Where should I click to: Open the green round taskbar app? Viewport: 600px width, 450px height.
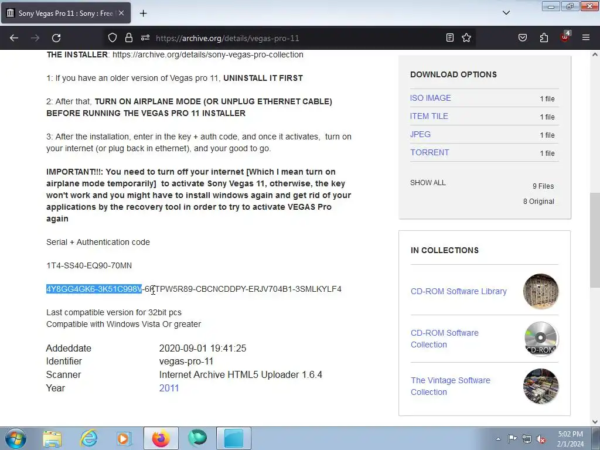point(197,438)
